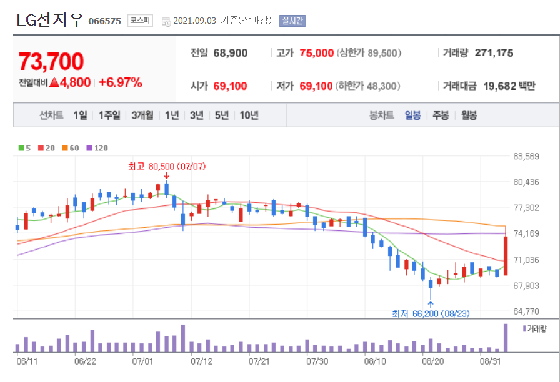
Task: Click the LG전자우 stock title
Action: click(x=49, y=19)
